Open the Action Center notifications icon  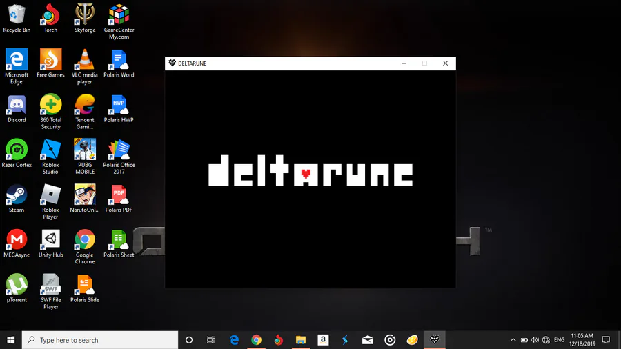[606, 340]
